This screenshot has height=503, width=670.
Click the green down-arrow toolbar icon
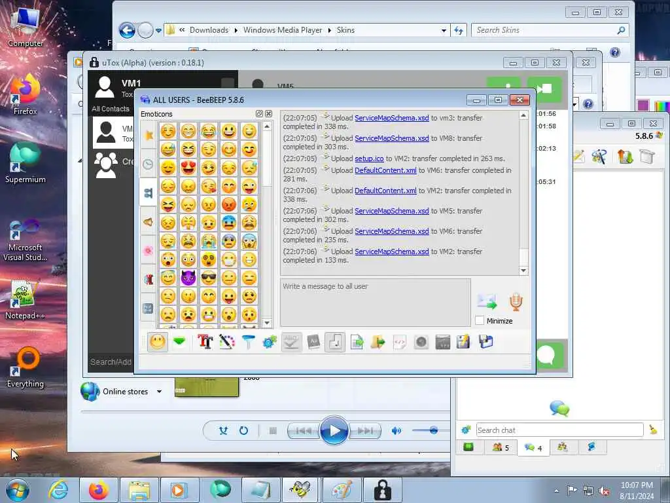[179, 342]
